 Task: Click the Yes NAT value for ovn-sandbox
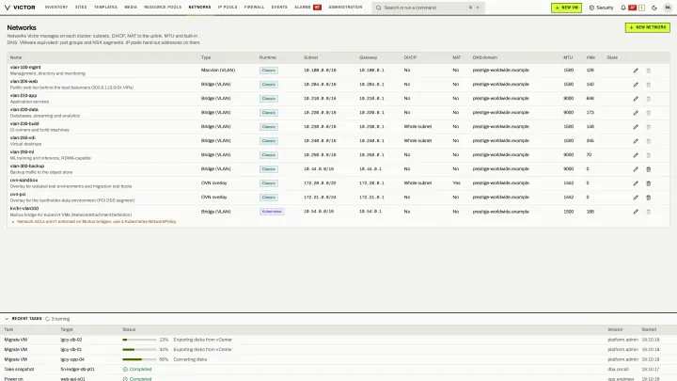point(456,183)
